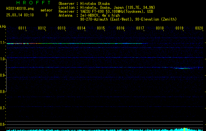Click time axis label 0320
206x131 pixels.
coord(199,28)
